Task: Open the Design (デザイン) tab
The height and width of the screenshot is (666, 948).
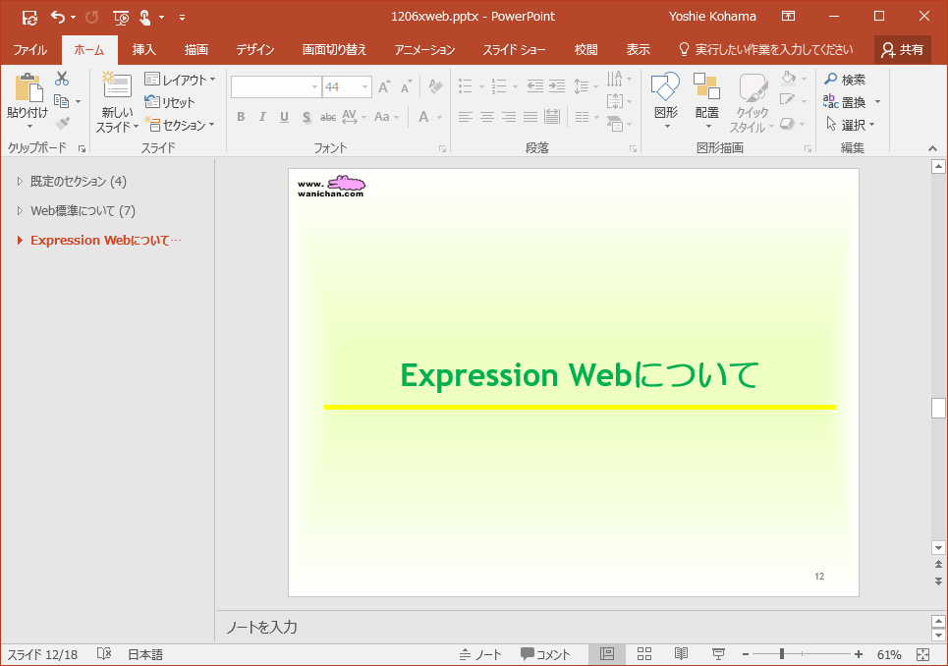Action: [x=255, y=49]
